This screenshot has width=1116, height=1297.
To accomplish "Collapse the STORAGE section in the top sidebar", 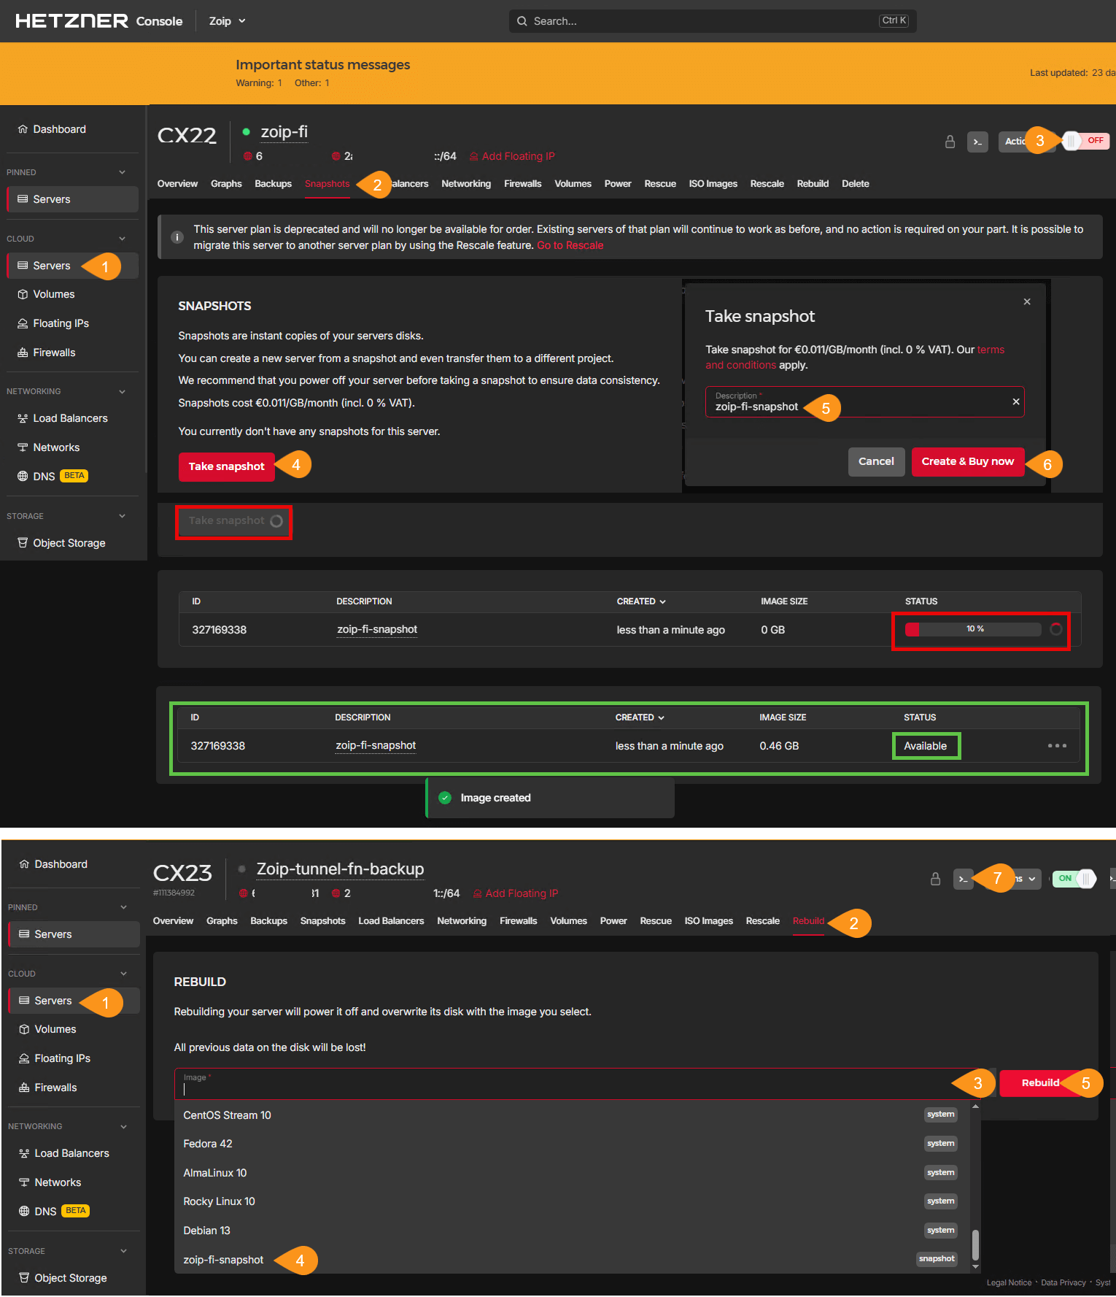I will coord(122,516).
